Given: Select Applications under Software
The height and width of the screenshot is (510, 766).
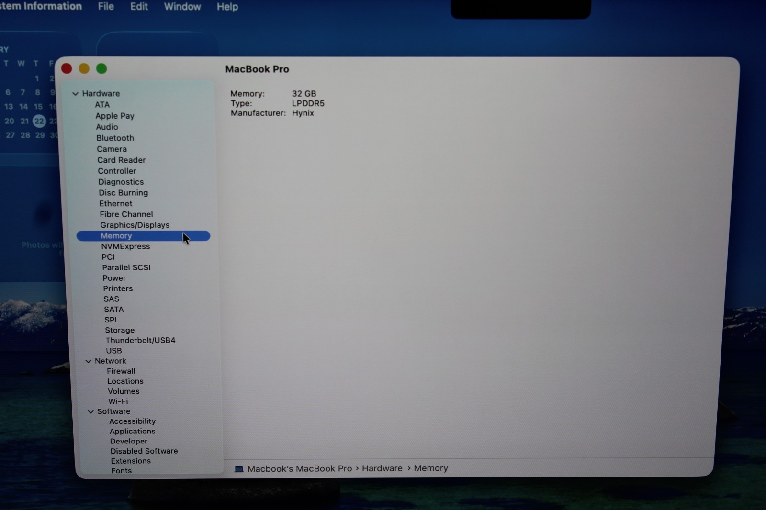Looking at the screenshot, I should coord(132,432).
